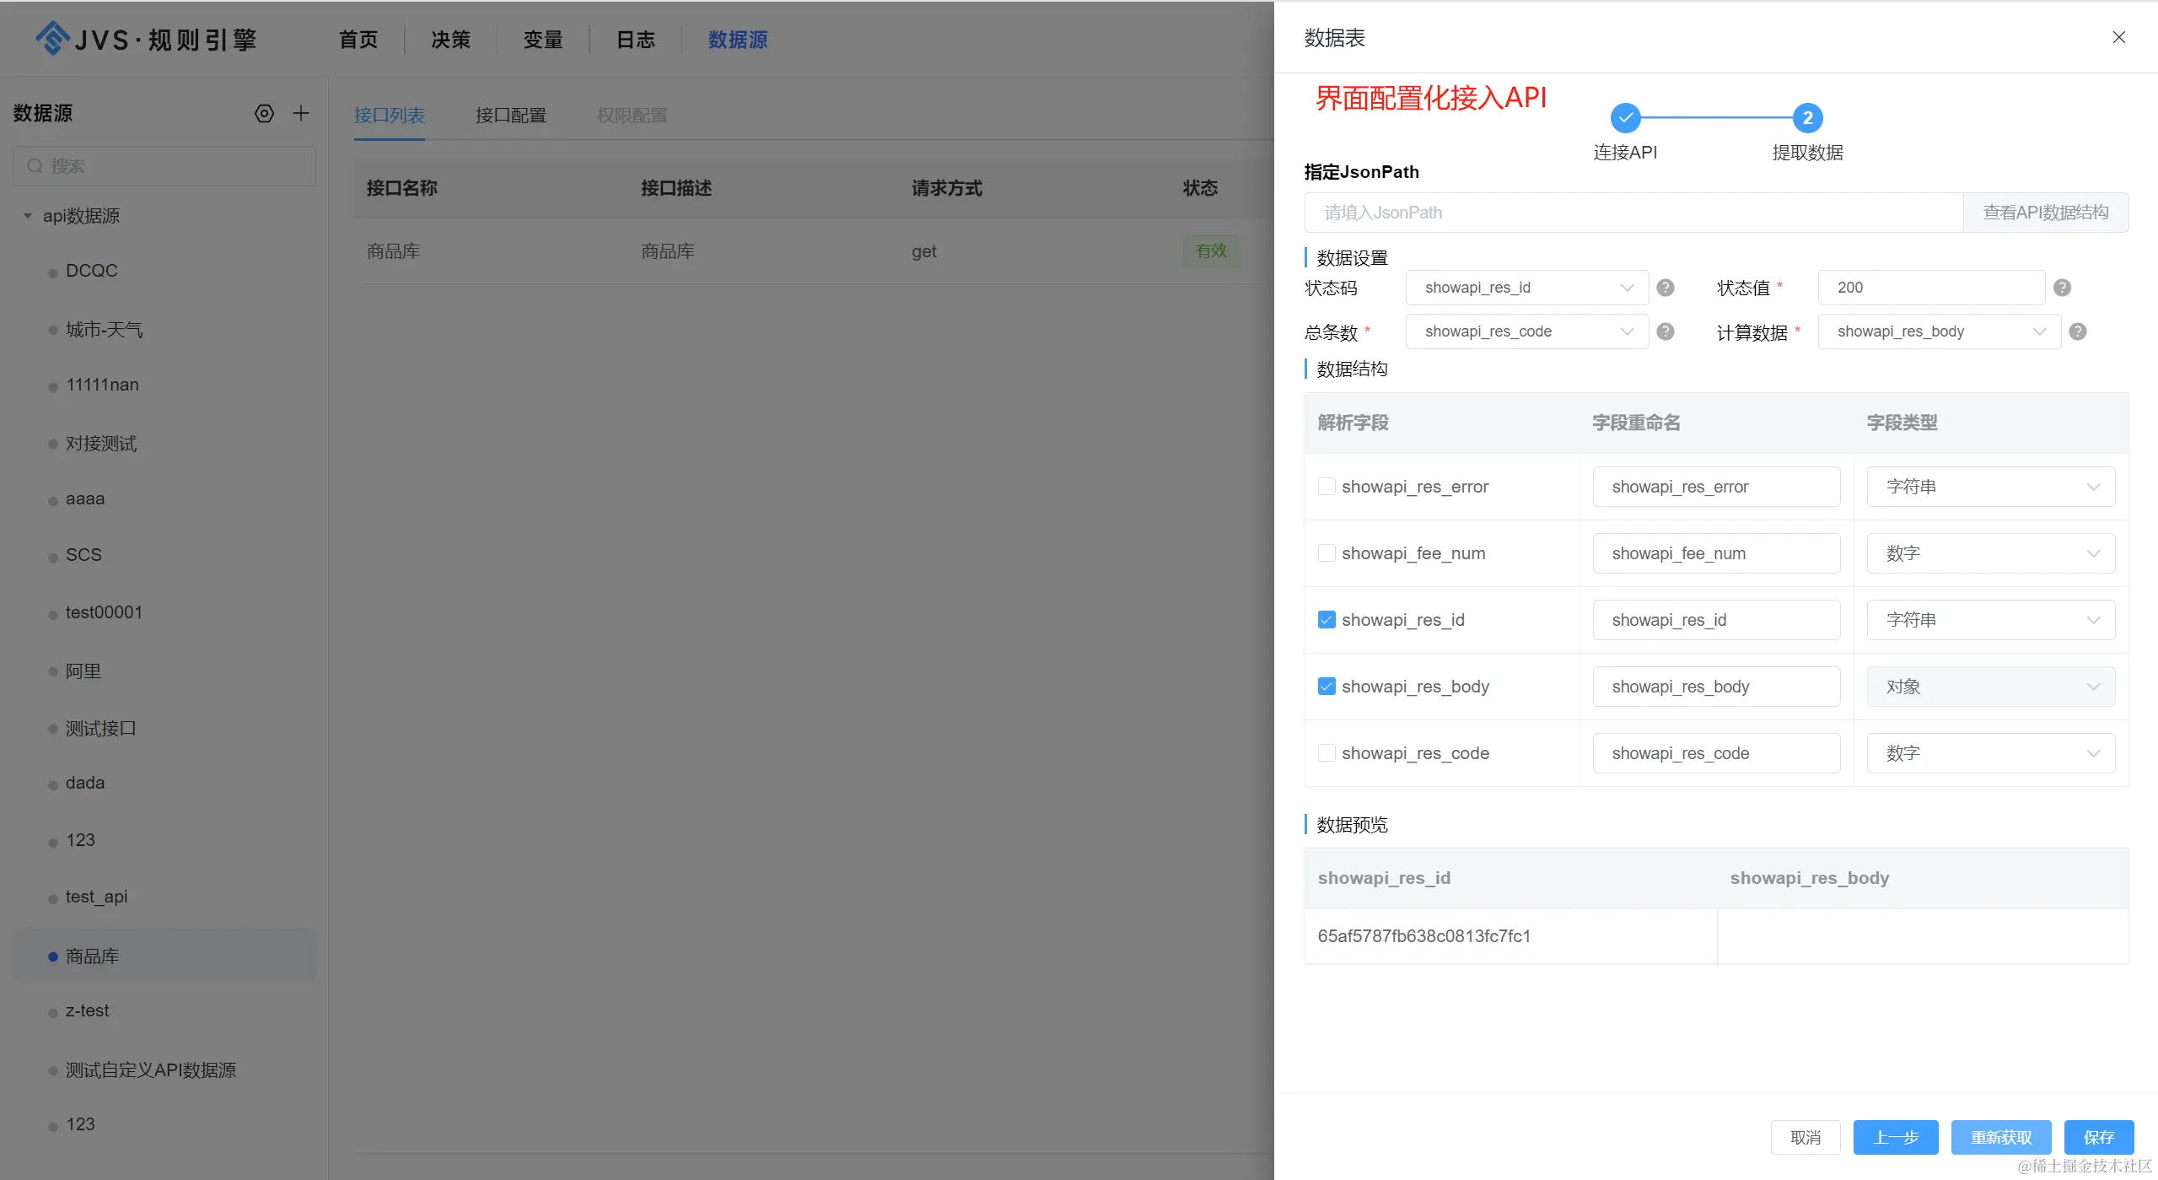Click the JsonPath input field
This screenshot has height=1180, width=2158.
[1633, 213]
